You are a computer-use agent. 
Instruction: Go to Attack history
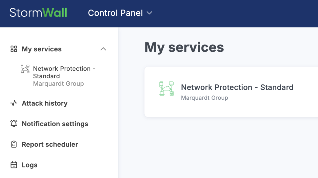(44, 103)
